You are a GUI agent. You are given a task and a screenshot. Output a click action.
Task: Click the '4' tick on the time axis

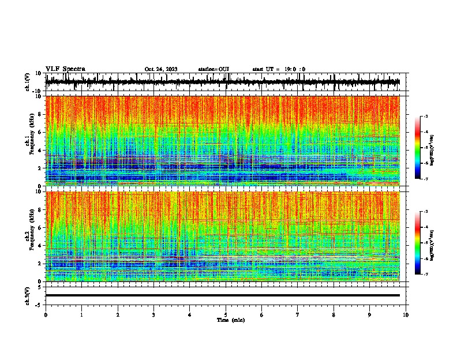(190, 315)
